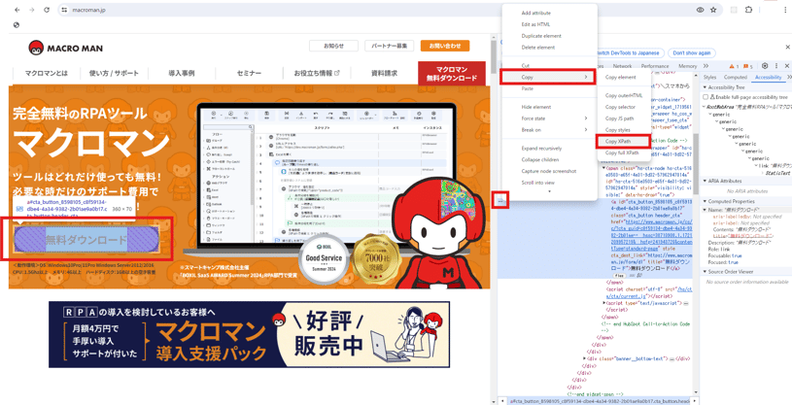Screen dimensions: 792x405
Task: Enable full-page accessibility tree checkbox
Action: coord(706,97)
